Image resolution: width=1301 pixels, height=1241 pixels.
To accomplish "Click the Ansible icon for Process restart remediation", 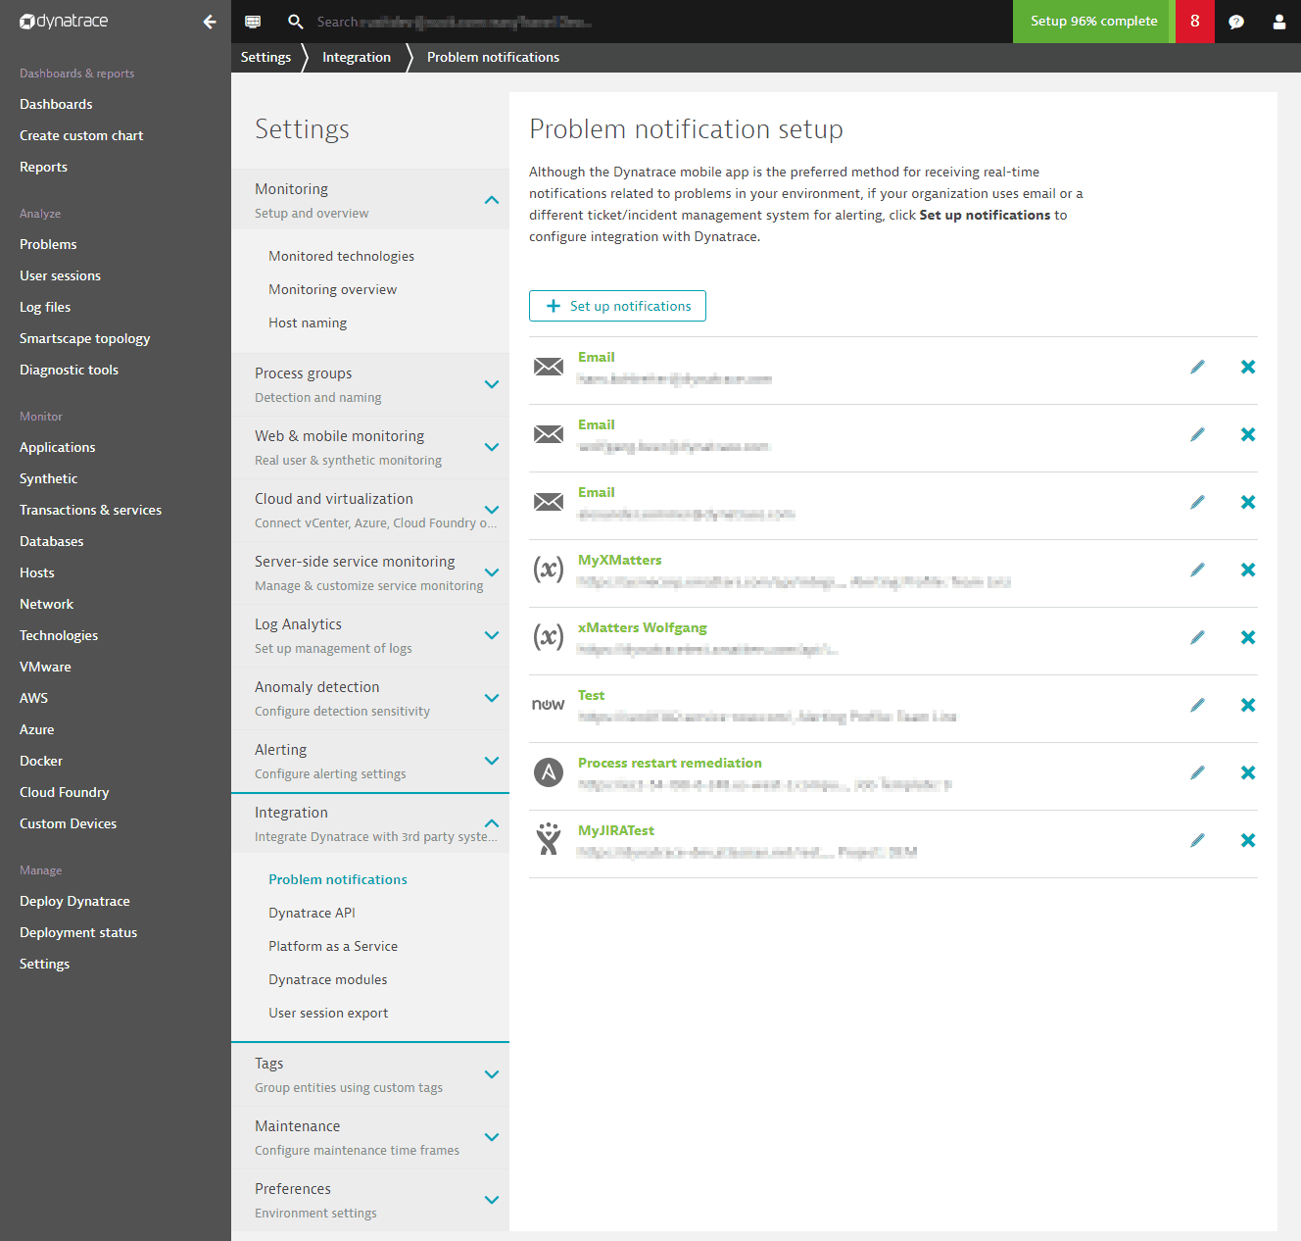I will (549, 772).
